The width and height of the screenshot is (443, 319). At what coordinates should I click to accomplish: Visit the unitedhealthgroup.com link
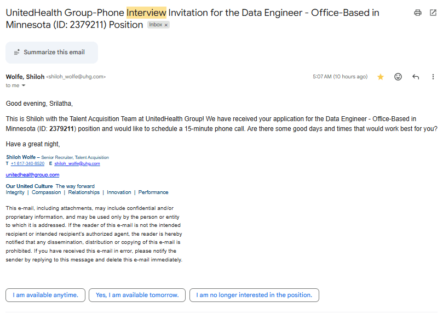(x=32, y=175)
